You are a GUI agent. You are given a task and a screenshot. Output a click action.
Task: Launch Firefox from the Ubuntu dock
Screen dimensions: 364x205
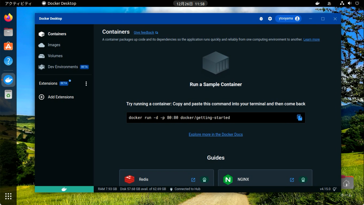tap(8, 18)
